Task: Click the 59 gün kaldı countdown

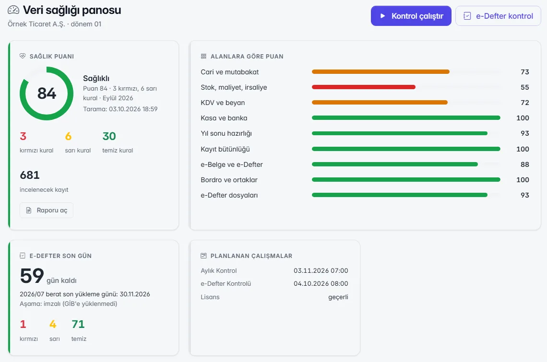Action: pyautogui.click(x=48, y=276)
